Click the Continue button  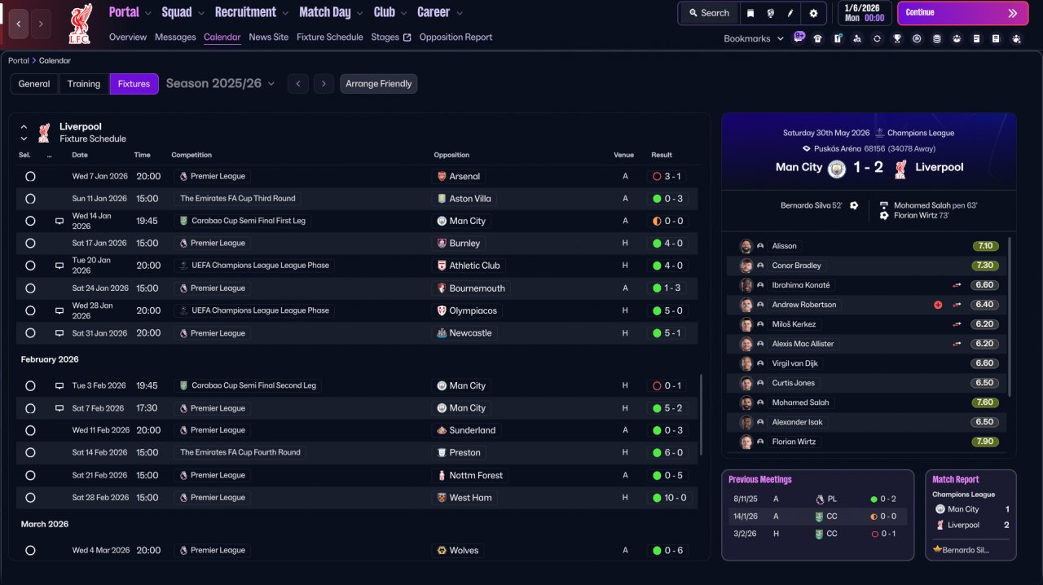962,13
